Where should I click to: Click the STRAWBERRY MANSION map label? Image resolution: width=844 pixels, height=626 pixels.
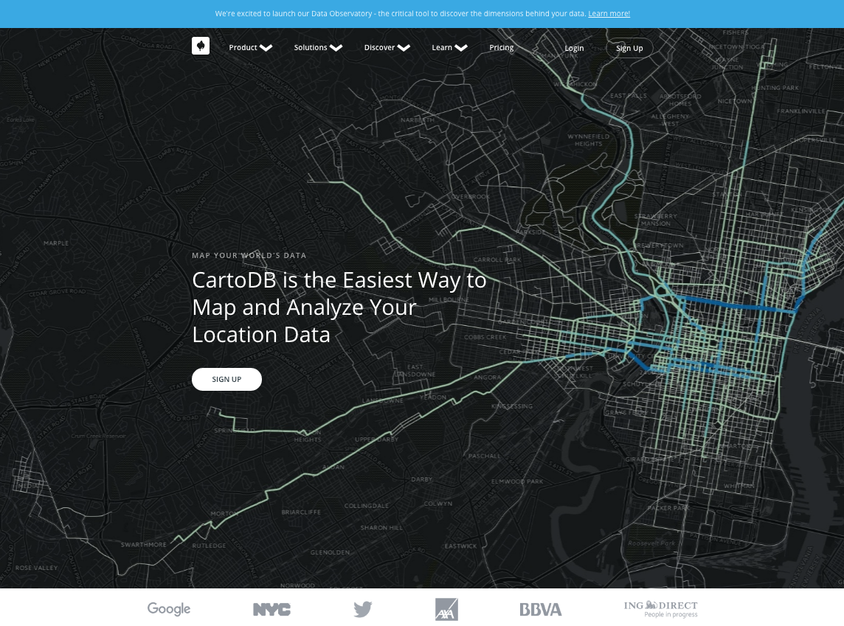coord(656,220)
